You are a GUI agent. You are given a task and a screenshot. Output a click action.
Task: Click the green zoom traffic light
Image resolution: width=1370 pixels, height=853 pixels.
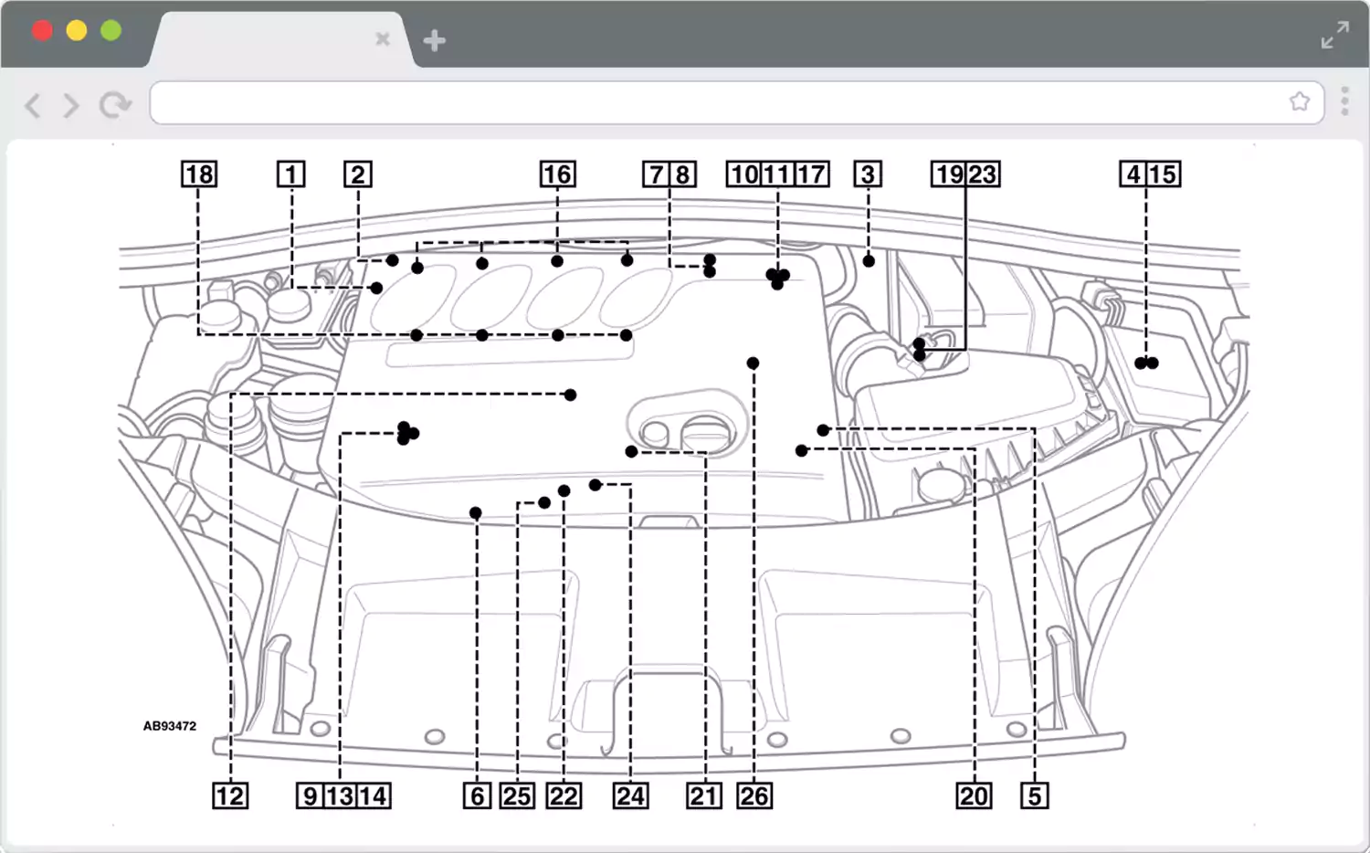tap(110, 30)
